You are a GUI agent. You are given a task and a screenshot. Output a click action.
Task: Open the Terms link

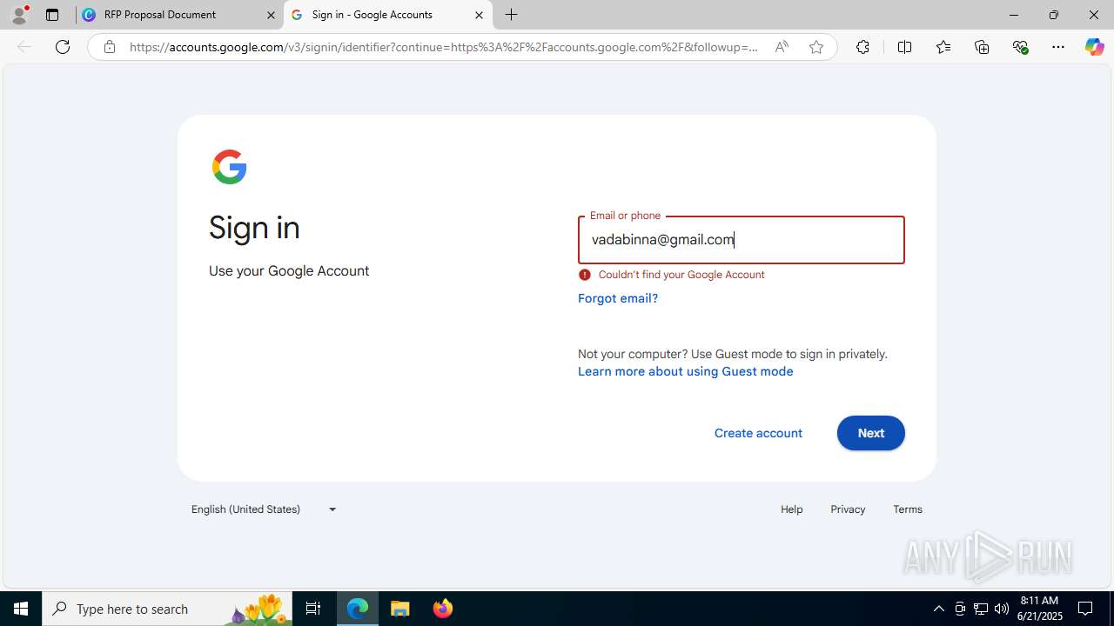pos(908,509)
